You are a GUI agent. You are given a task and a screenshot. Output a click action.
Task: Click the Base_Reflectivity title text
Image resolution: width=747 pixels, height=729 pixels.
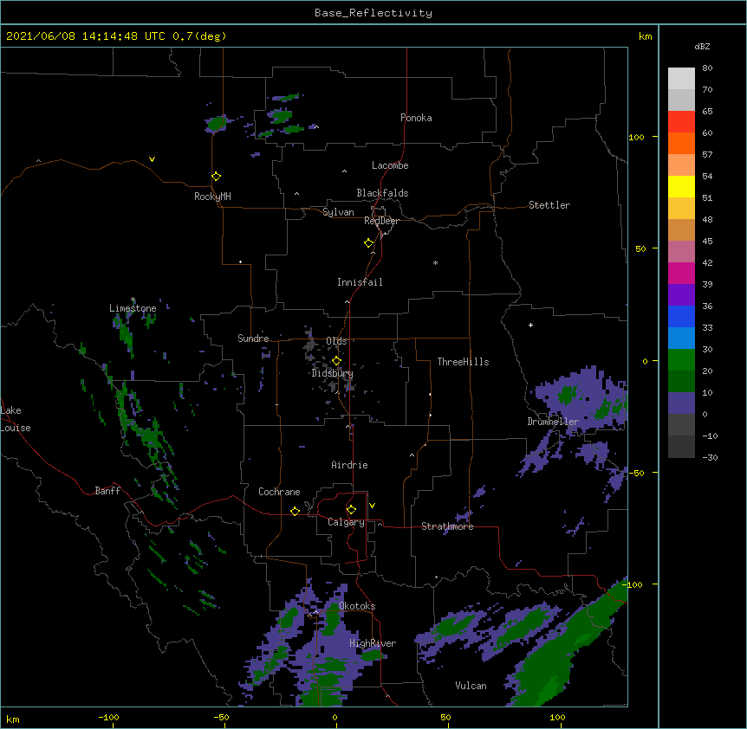[x=373, y=13]
